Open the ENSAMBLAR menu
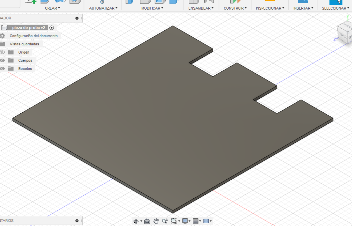 pyautogui.click(x=201, y=8)
